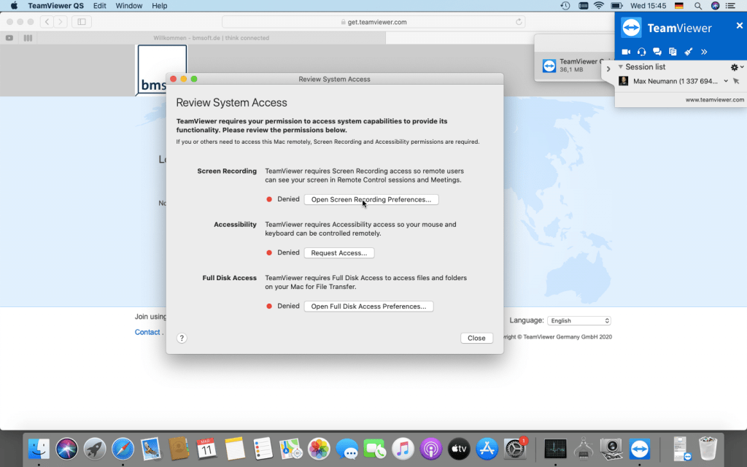
Task: Open FaceTime from the Dock
Action: click(375, 449)
